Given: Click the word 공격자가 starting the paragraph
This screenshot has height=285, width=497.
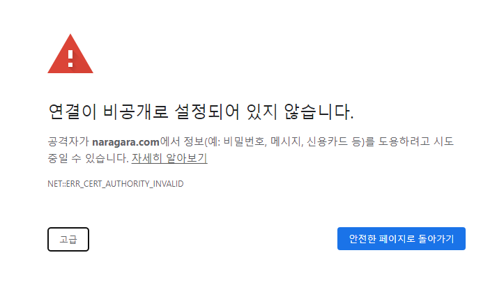Looking at the screenshot, I should pyautogui.click(x=68, y=141).
